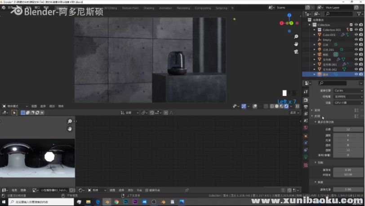
Task: Click the image editor zoom magnifier icon
Action: point(70,121)
